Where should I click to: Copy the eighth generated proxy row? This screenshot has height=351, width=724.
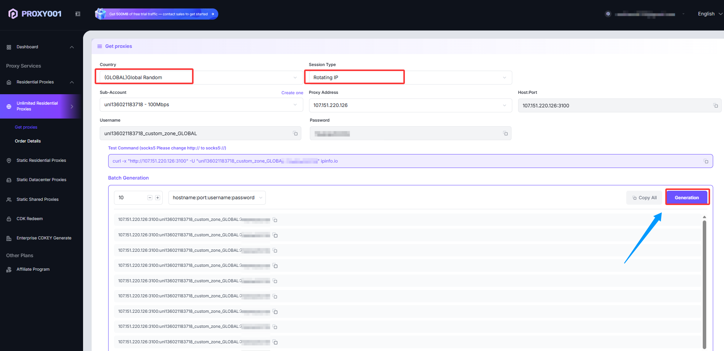275,327
